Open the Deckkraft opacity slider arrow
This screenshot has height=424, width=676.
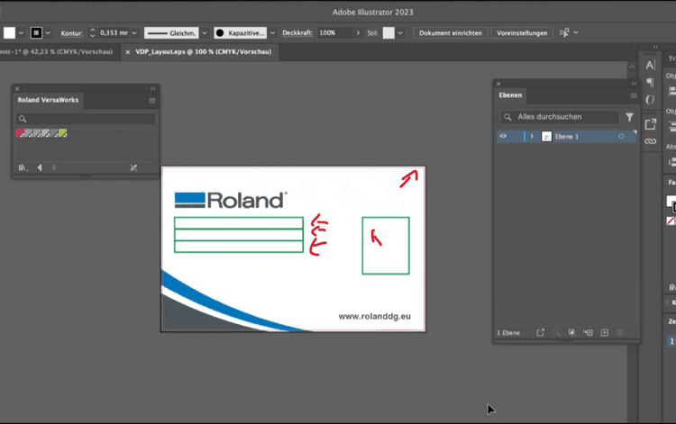(358, 32)
